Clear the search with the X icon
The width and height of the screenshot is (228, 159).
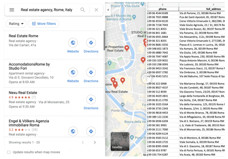(x=96, y=10)
